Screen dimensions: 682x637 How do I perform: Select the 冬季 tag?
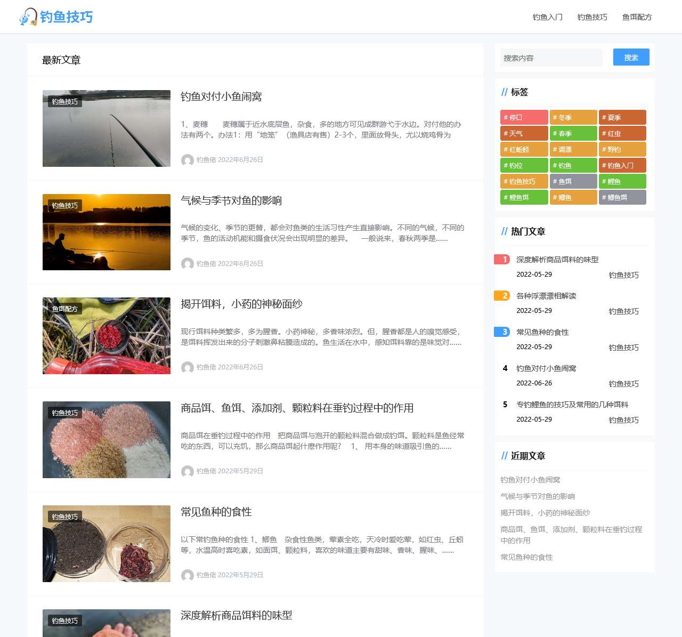coord(573,117)
